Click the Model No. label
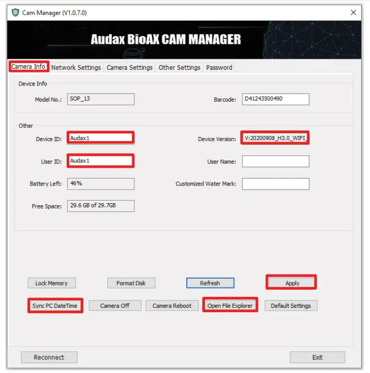Screen dimensions: 370x373 48,100
